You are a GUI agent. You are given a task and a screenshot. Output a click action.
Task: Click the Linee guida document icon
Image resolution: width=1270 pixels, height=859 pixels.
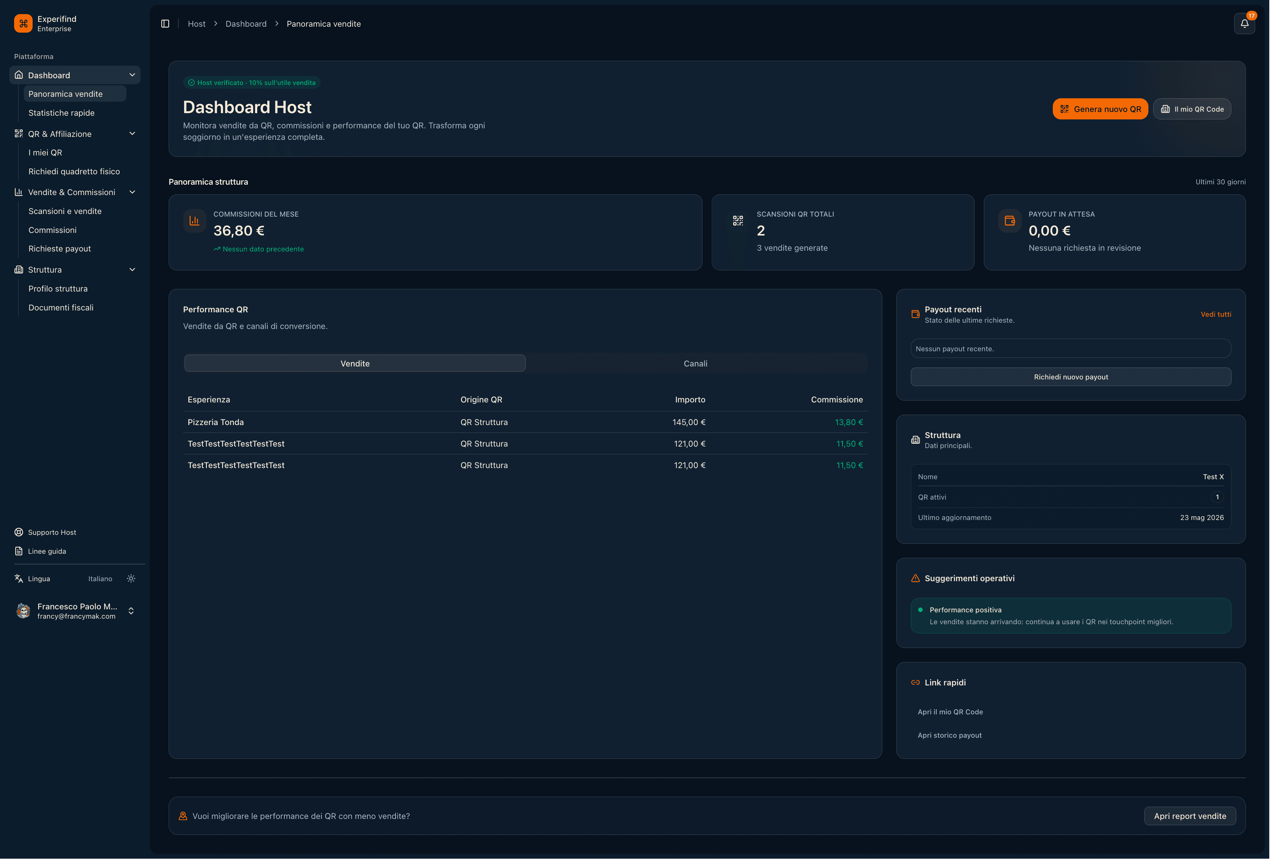19,551
